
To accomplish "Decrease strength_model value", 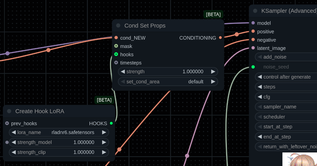I will click(x=14, y=142).
